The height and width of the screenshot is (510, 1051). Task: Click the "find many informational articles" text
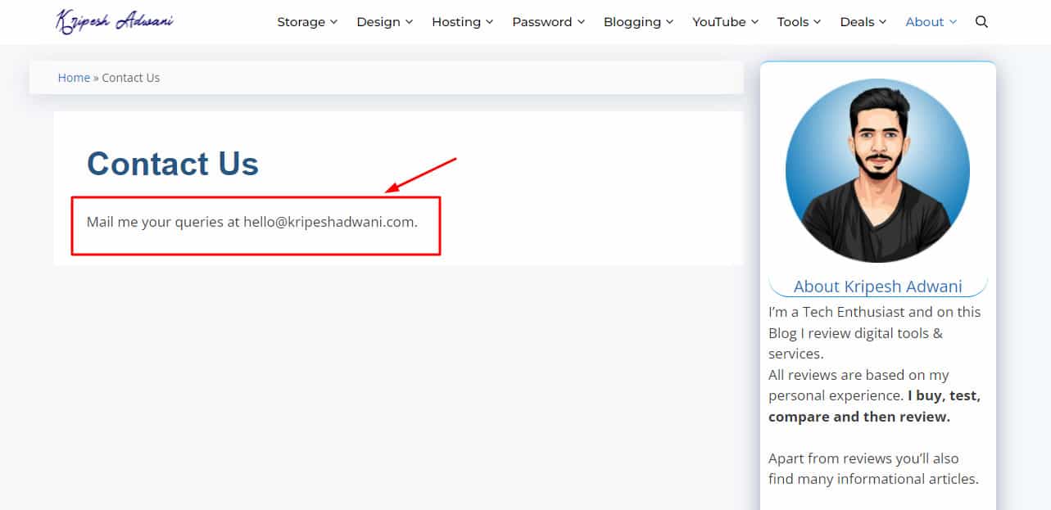click(x=873, y=479)
